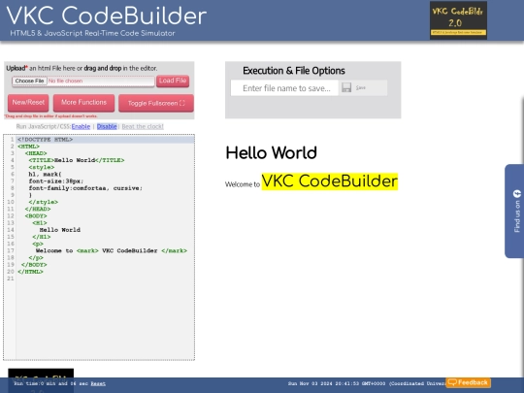Click the Feedback speech bubble button
This screenshot has height=393, width=524.
coord(468,382)
